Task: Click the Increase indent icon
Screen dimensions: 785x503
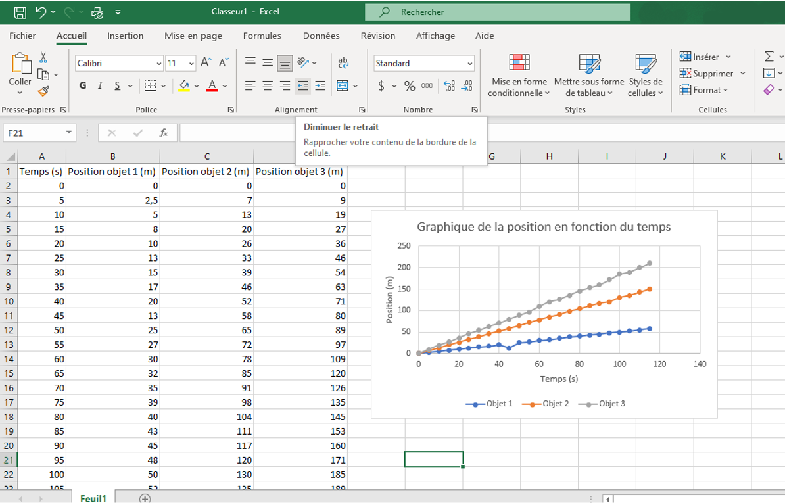Action: 320,85
